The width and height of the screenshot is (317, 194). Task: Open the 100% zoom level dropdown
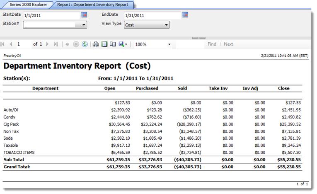pyautogui.click(x=169, y=44)
